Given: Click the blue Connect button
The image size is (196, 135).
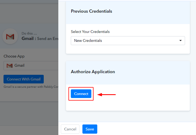Looking at the screenshot, I should click(81, 94).
